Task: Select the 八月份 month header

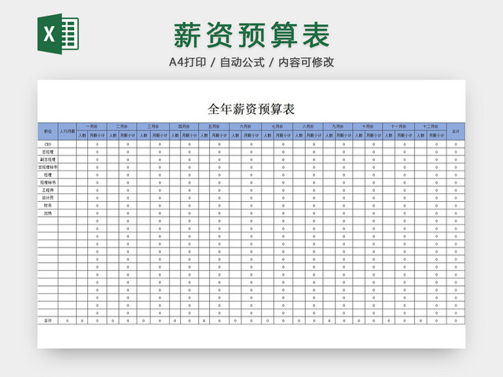Action: pyautogui.click(x=308, y=126)
